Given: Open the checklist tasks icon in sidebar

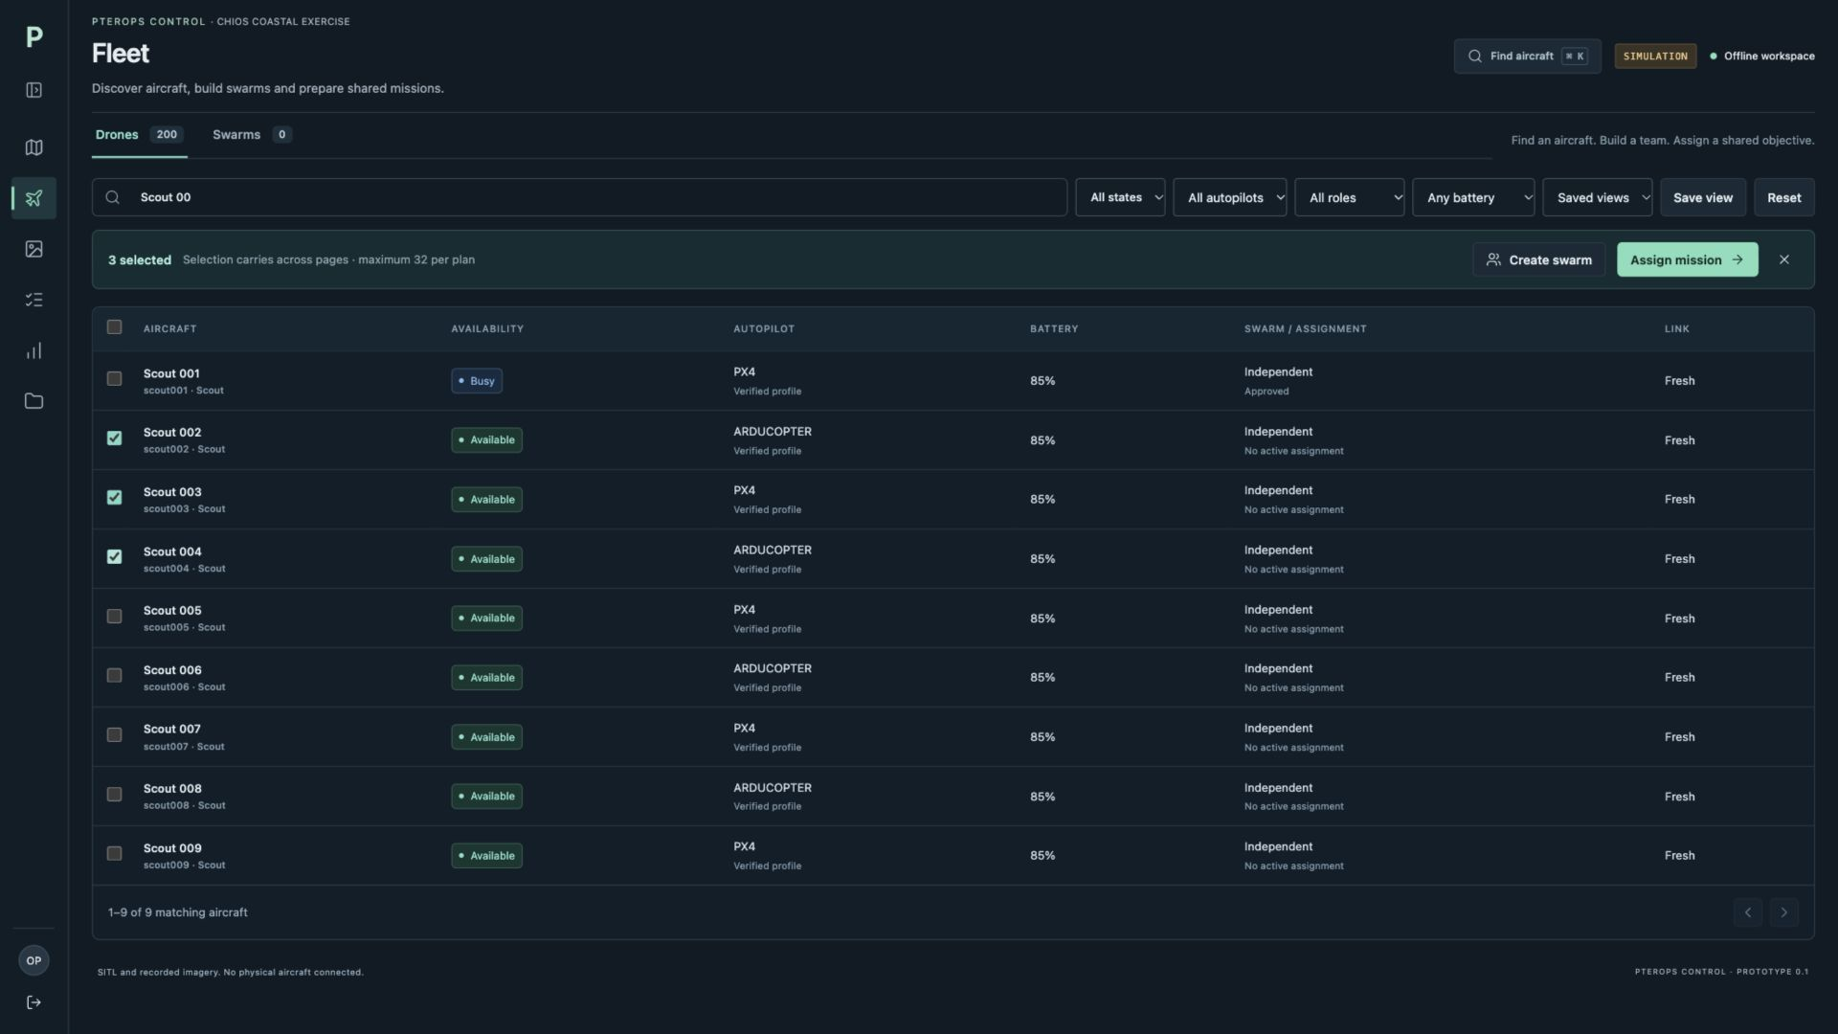Looking at the screenshot, I should pos(34,300).
